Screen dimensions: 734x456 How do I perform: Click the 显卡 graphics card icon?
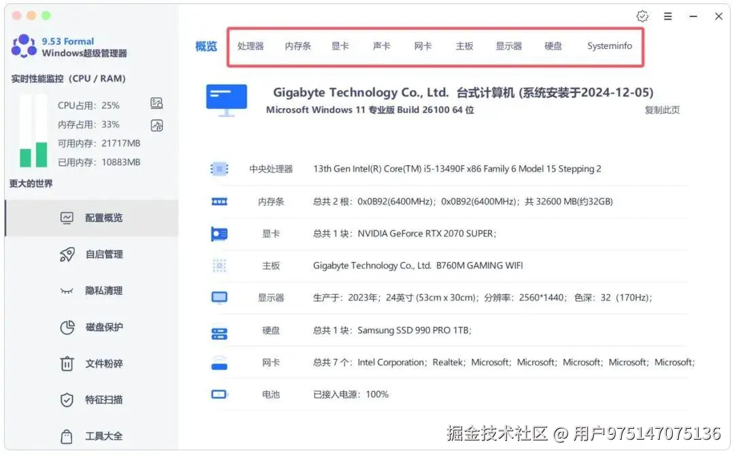pos(219,234)
